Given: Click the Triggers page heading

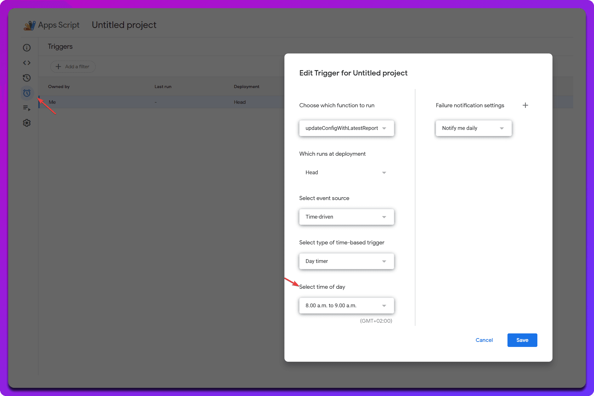Looking at the screenshot, I should pos(60,47).
